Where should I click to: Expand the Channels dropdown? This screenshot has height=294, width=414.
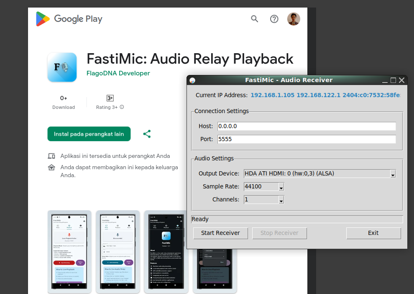(281, 200)
